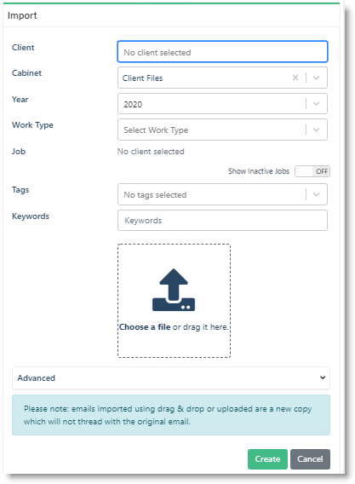The height and width of the screenshot is (484, 355).
Task: Click the Cancel button
Action: 310,459
